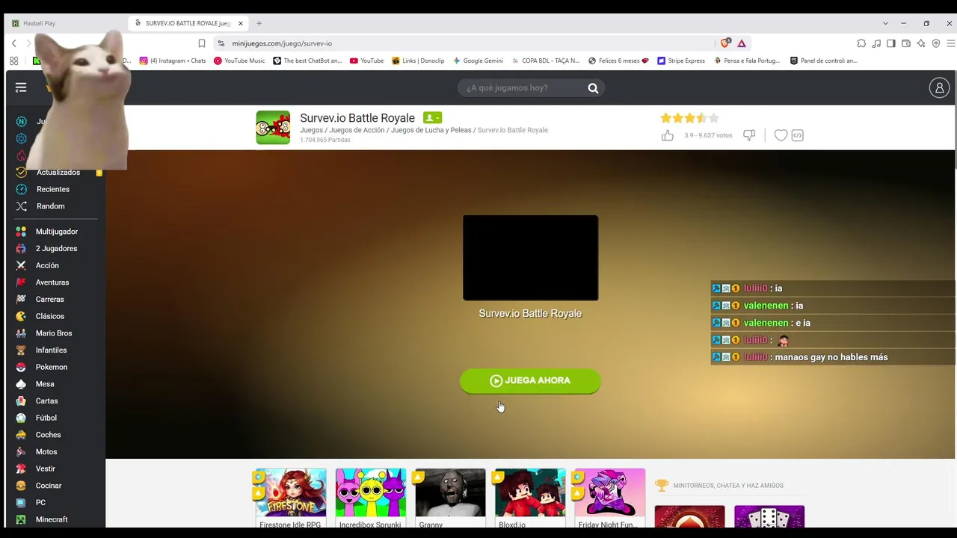This screenshot has width=957, height=538.
Task: Open the Friday Night Funkin game thumbnail
Action: [x=609, y=492]
